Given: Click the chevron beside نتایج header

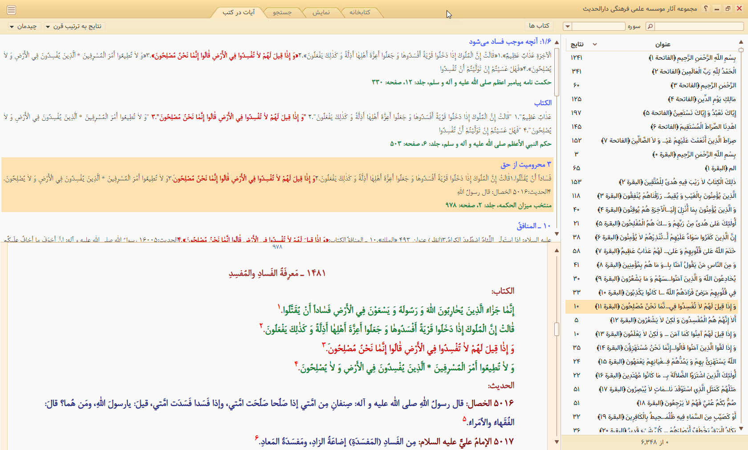Looking at the screenshot, I should coord(594,44).
